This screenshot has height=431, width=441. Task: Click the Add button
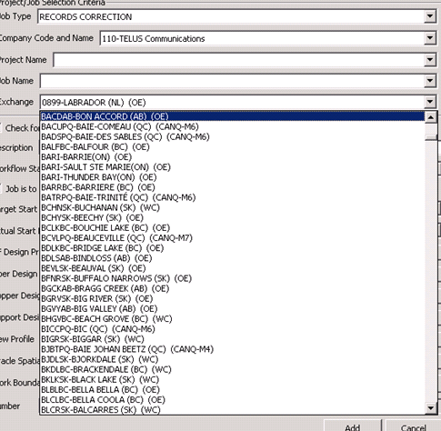point(352,426)
